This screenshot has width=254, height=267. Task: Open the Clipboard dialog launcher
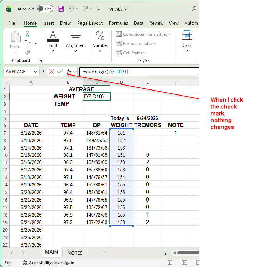(x=40, y=60)
